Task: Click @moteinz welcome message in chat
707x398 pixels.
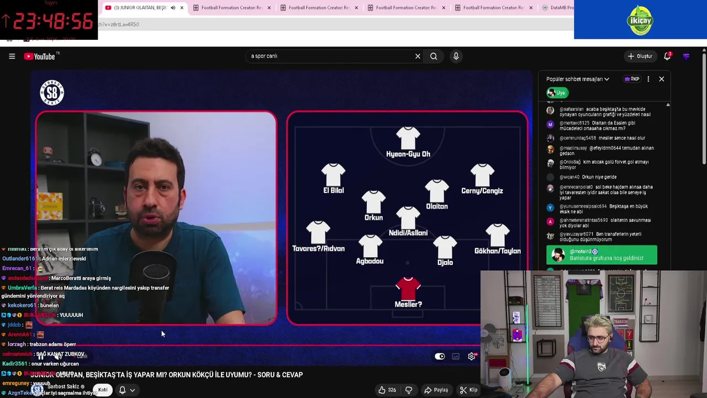Action: click(602, 255)
